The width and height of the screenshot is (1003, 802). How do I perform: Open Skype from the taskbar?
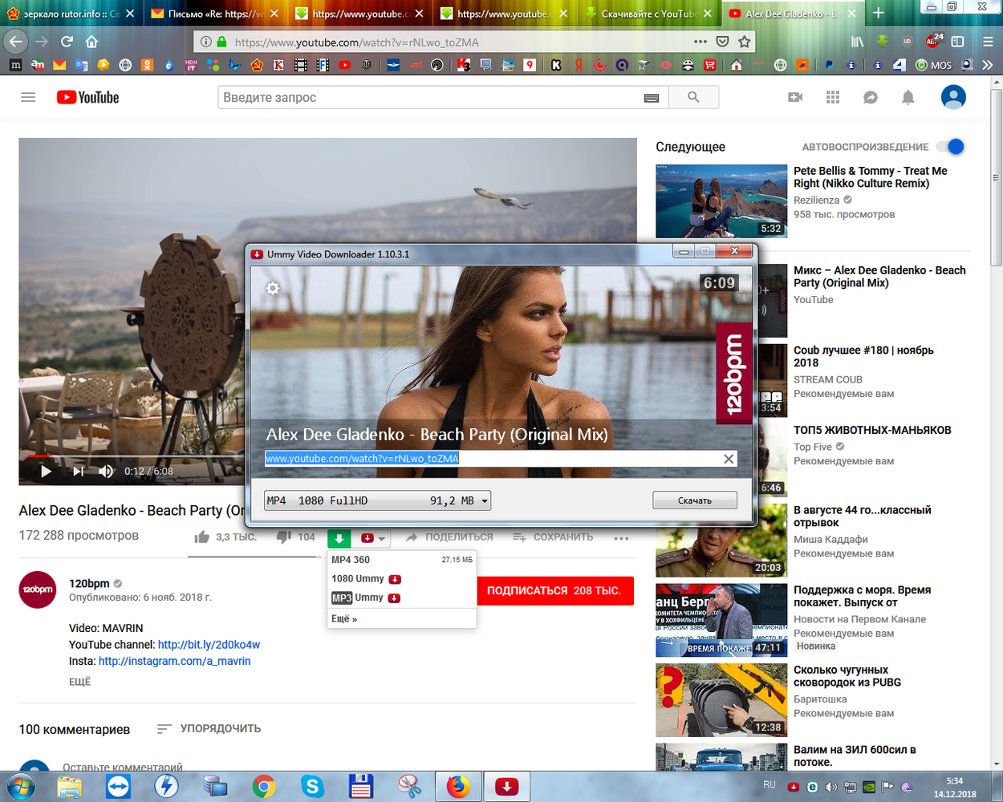click(312, 787)
